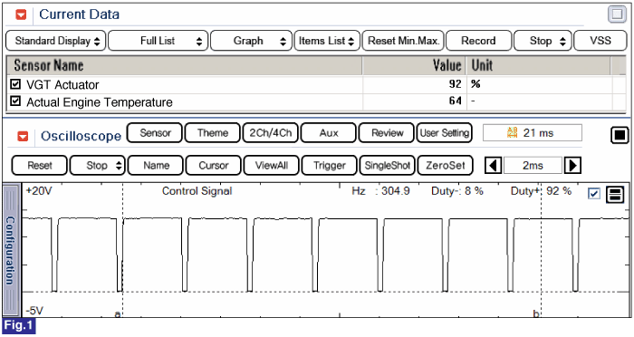Click the Reset Min.Max. button
634x337 pixels.
(403, 41)
